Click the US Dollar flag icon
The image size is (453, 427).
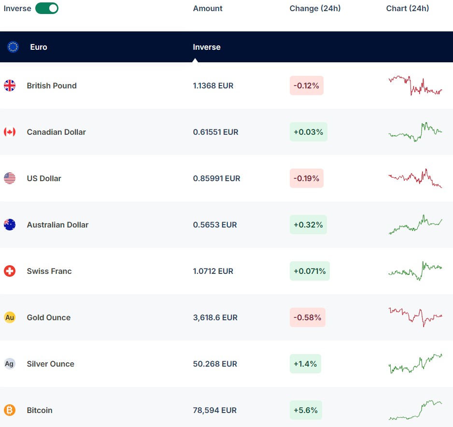[10, 178]
